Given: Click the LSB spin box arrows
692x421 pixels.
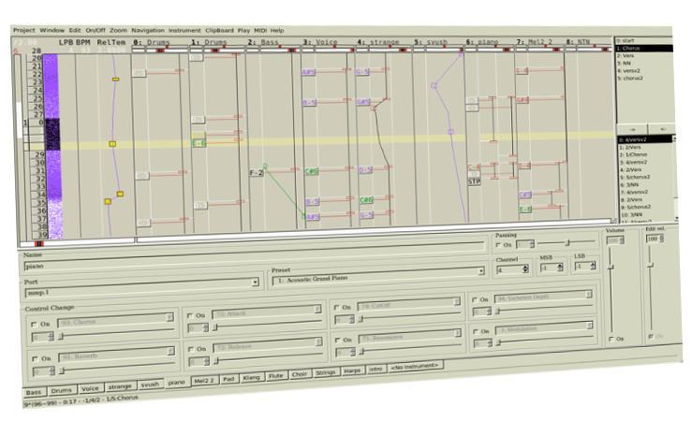Looking at the screenshot, I should click(x=593, y=266).
